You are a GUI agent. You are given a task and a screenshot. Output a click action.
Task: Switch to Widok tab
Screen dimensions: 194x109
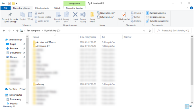(x=57, y=8)
